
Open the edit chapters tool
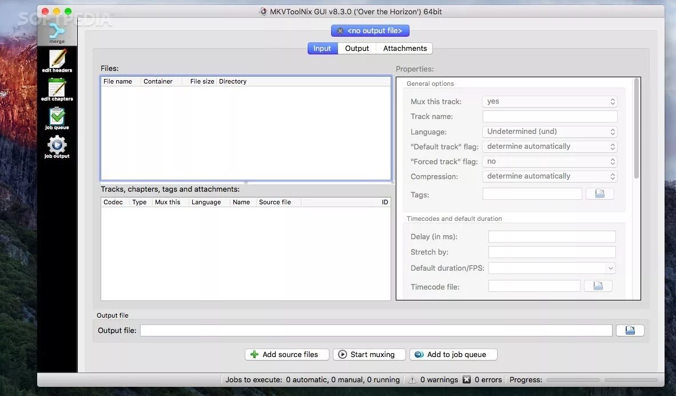pos(57,90)
